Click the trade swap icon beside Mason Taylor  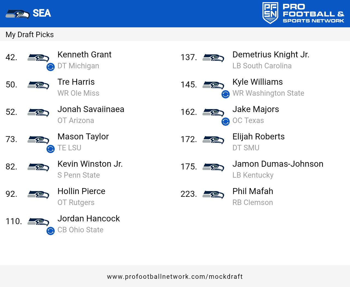[51, 149]
